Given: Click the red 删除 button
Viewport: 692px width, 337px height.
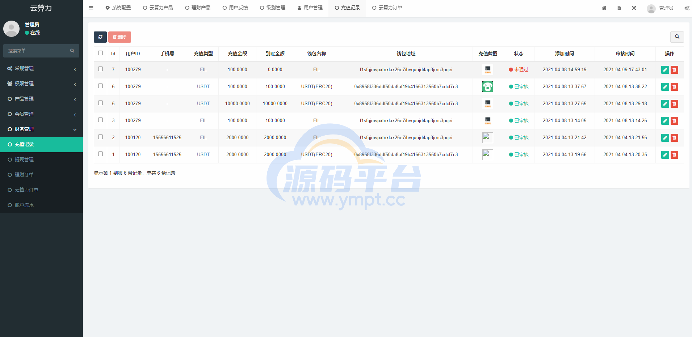Looking at the screenshot, I should [x=119, y=37].
